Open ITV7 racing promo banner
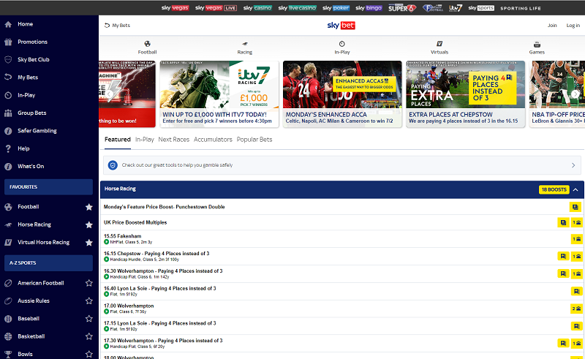The image size is (585, 359). [x=219, y=94]
